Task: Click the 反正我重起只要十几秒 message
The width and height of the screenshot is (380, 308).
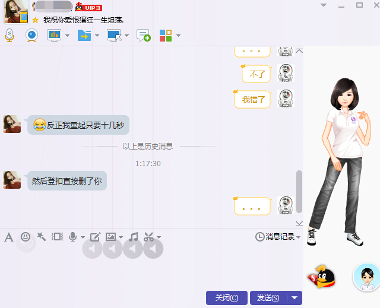Action: click(x=78, y=125)
